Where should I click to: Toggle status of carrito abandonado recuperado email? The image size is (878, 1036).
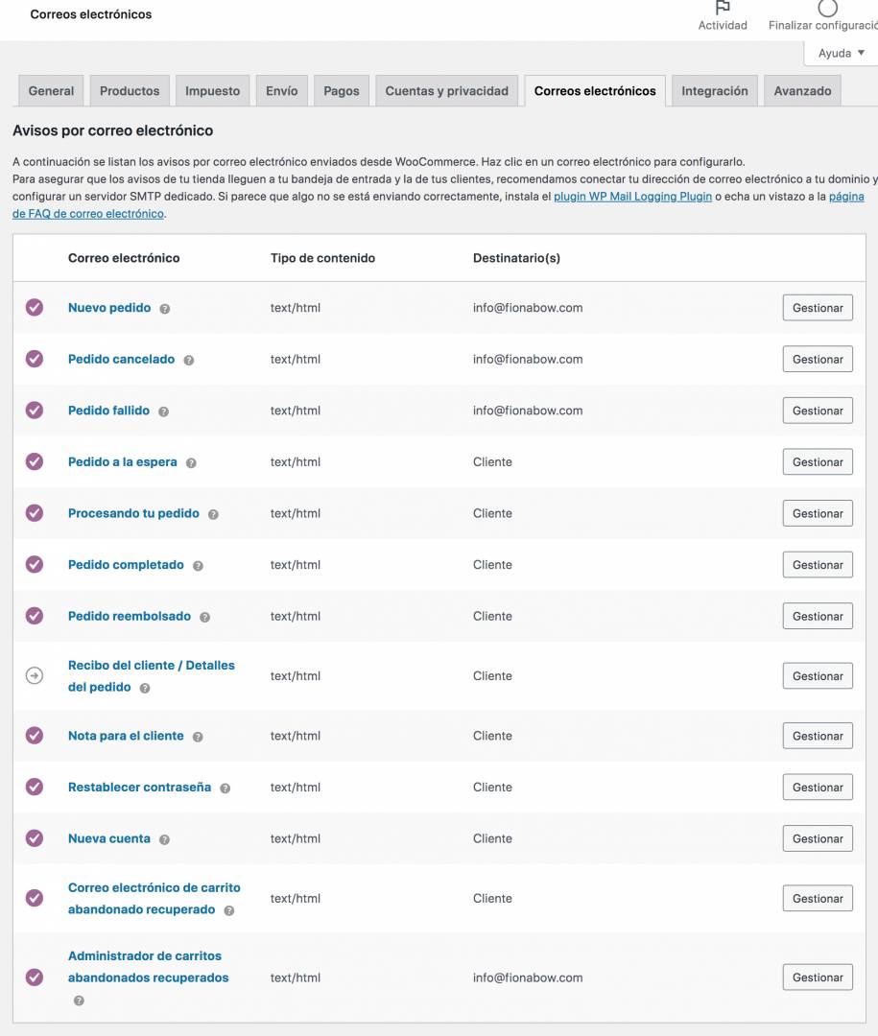[x=35, y=898]
